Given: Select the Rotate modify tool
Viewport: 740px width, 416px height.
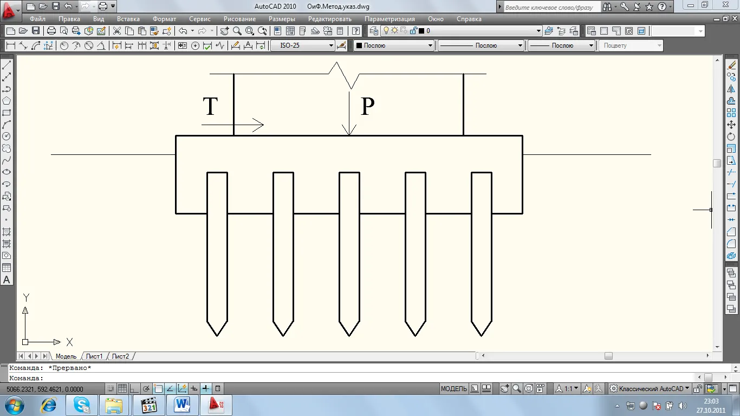Looking at the screenshot, I should (x=731, y=136).
